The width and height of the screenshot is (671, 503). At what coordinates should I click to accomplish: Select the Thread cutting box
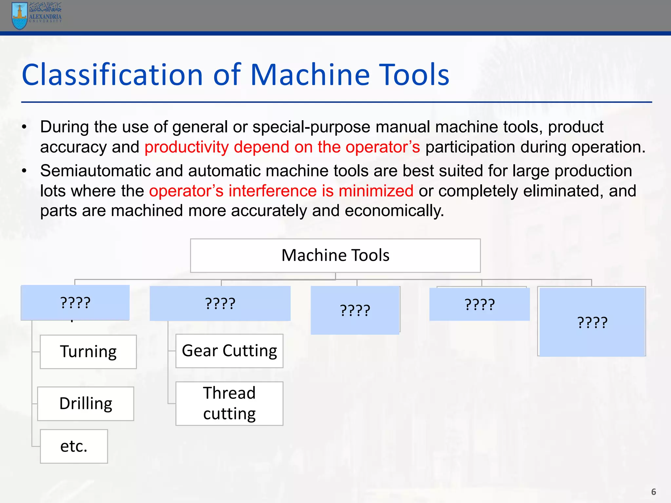click(229, 403)
